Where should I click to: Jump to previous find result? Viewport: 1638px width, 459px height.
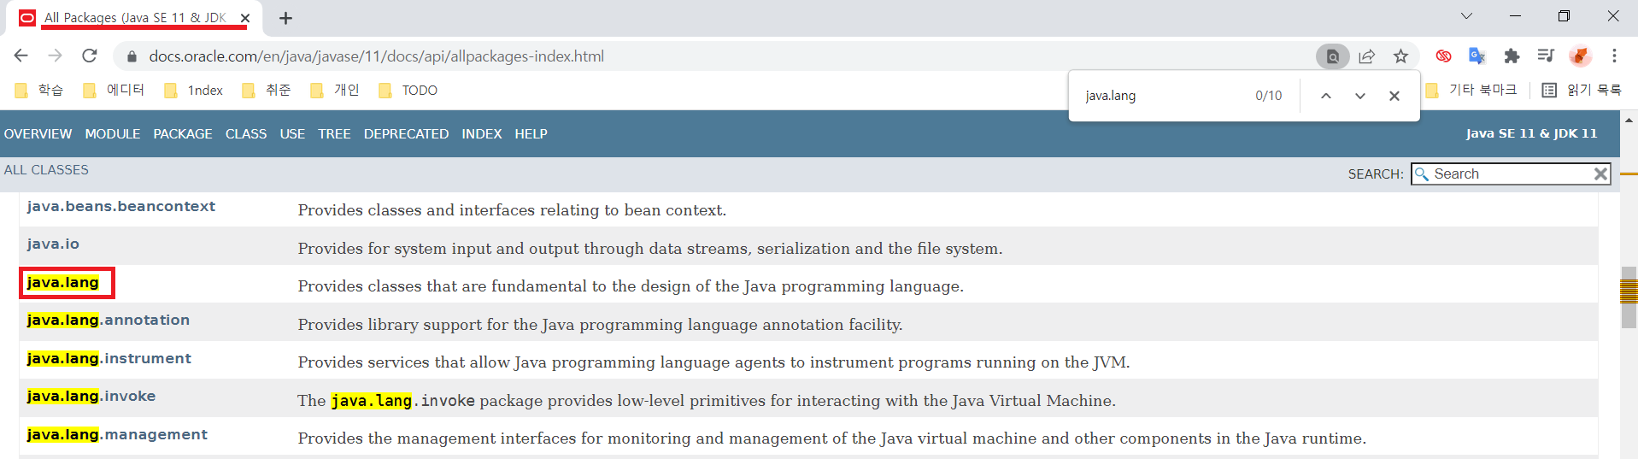tap(1326, 96)
